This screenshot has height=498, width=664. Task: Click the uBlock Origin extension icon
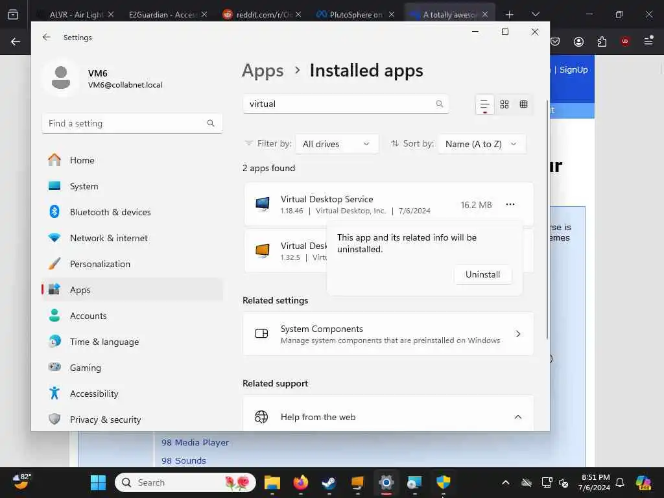coord(625,41)
